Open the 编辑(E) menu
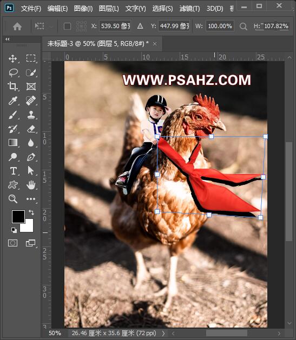The image size is (296, 340). 57,9
